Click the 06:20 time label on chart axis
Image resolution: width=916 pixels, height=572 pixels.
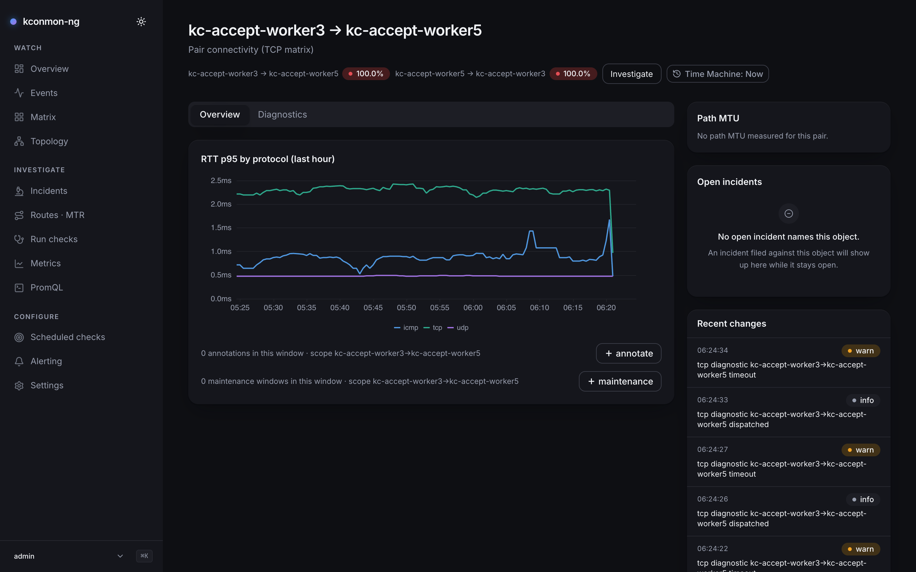click(606, 308)
